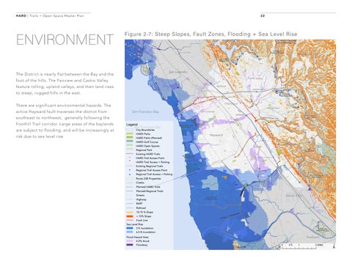Click the Fault Line red line symbol
The image size is (352, 272).
click(130, 220)
